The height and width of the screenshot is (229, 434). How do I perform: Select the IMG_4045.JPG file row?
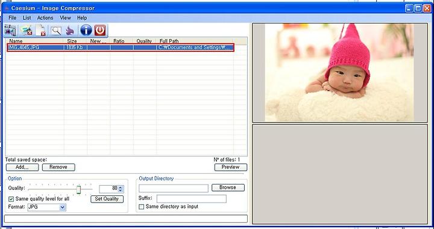tap(121, 47)
